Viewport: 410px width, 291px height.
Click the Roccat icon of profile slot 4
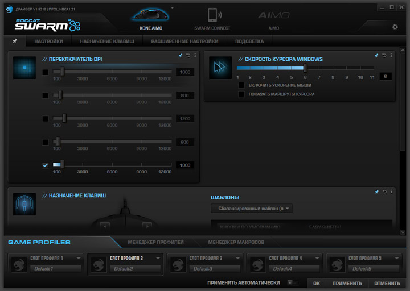pyautogui.click(x=257, y=264)
